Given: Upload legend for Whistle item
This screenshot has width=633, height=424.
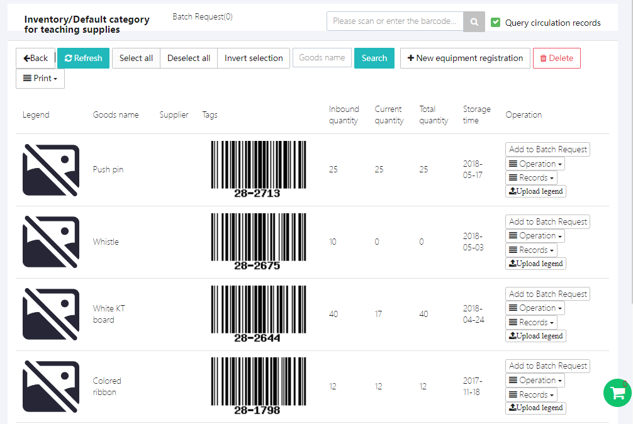Looking at the screenshot, I should (535, 264).
